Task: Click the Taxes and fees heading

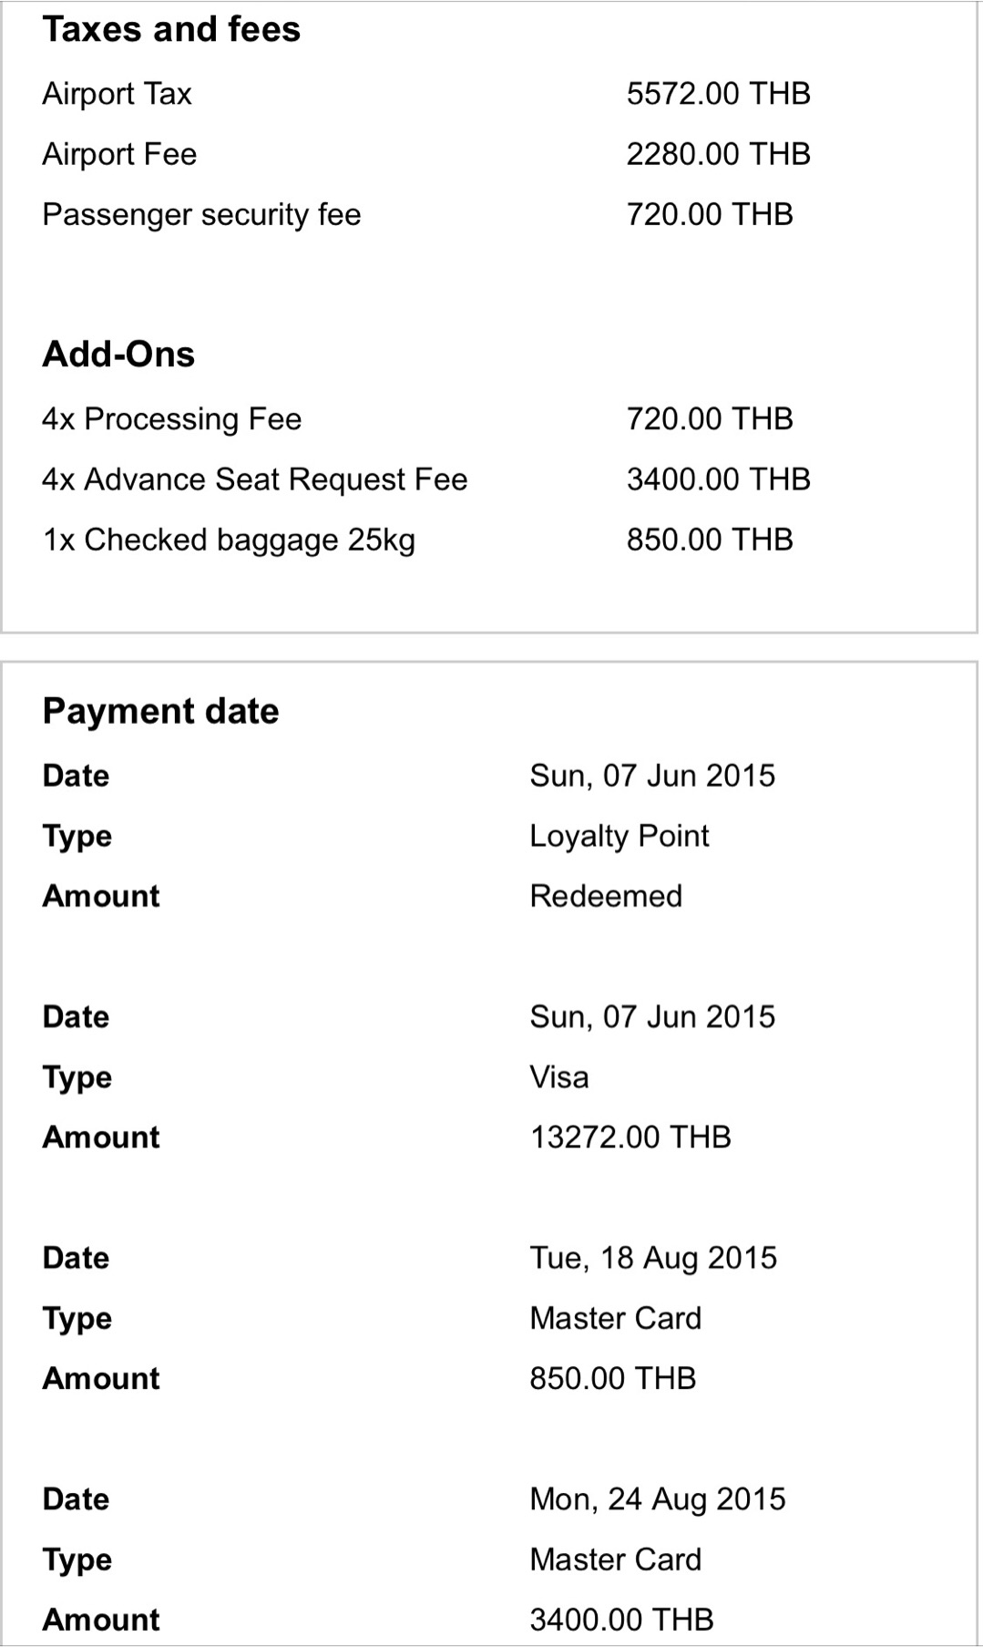Action: point(171,30)
